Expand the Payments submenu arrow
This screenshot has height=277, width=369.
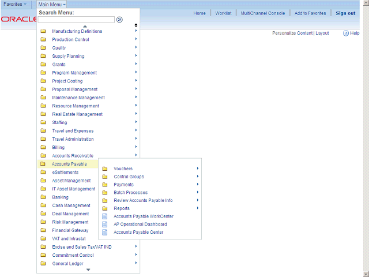tap(197, 185)
